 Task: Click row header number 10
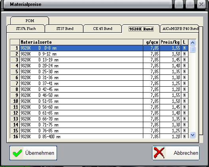(15, 101)
